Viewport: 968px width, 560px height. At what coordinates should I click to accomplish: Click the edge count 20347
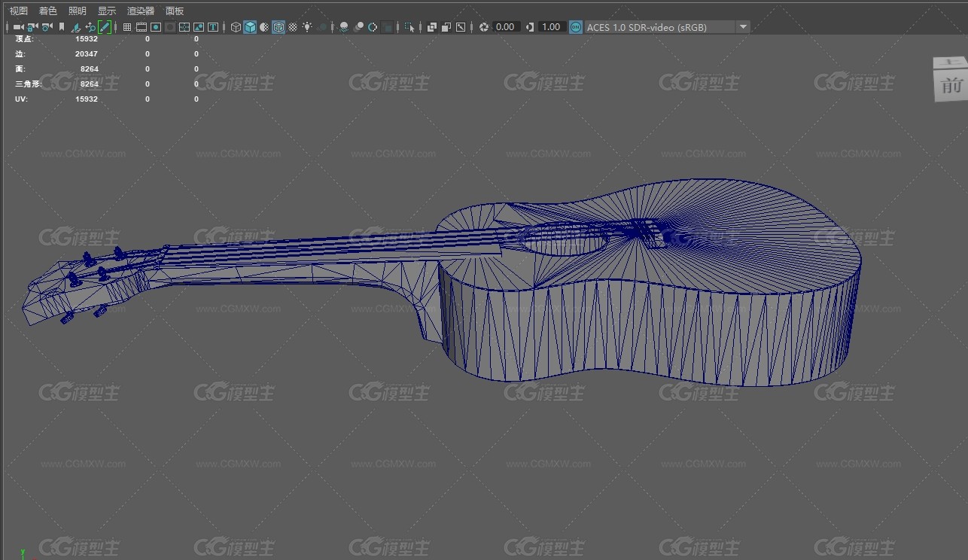click(x=87, y=53)
